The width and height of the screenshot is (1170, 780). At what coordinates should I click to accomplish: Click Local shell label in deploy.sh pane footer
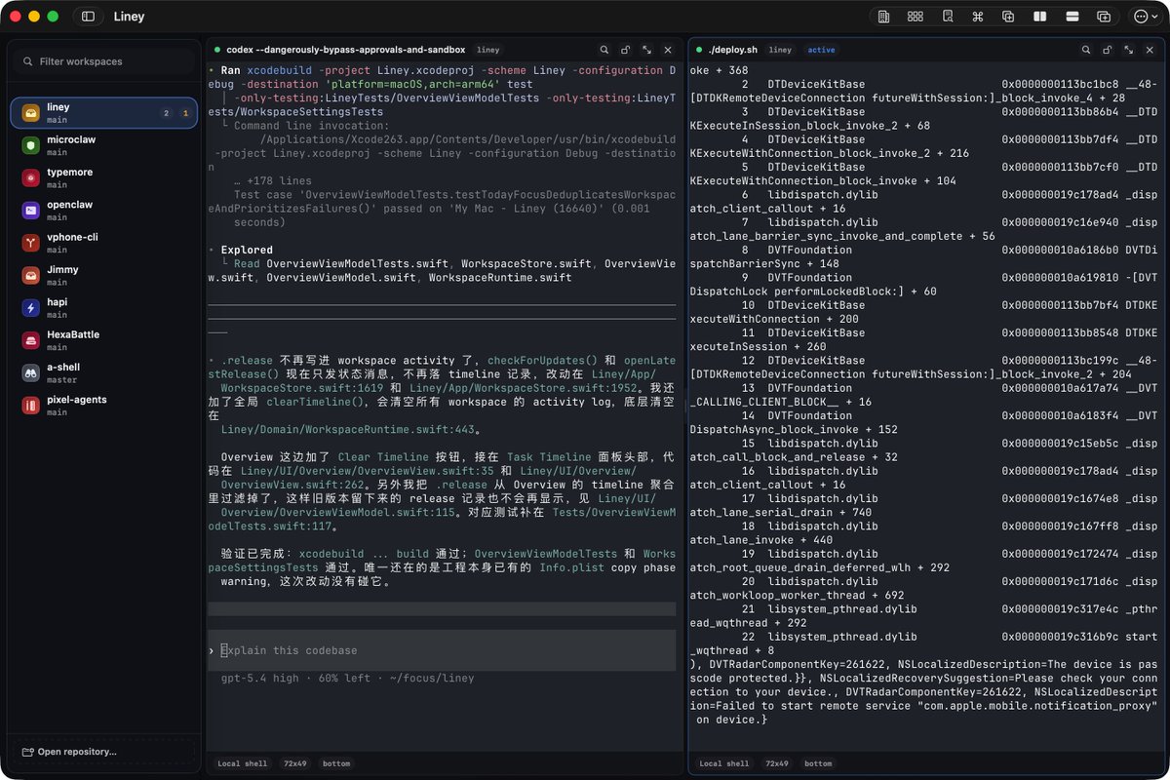(x=724, y=763)
